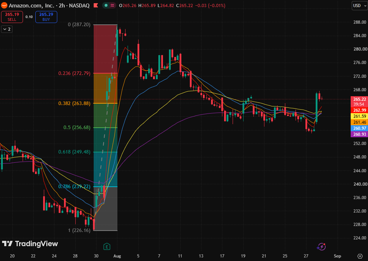The image size is (368, 261).
Task: Click the orange 261.46 moving average label
Action: (360, 122)
